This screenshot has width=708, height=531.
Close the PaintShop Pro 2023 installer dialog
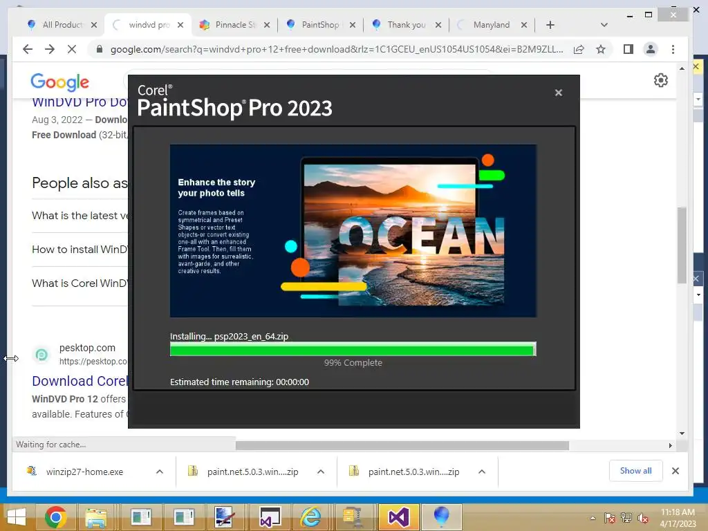(559, 93)
